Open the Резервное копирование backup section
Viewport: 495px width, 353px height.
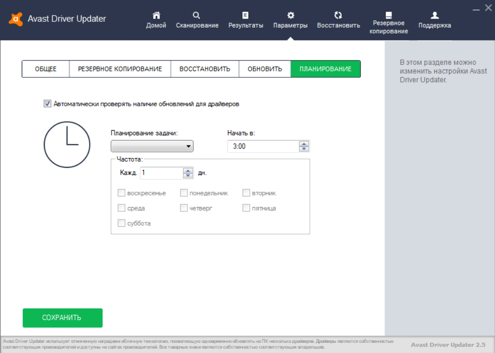(x=389, y=23)
